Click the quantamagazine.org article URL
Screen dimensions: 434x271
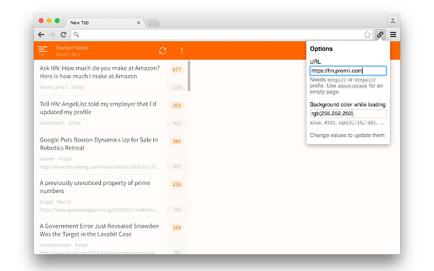[100, 210]
